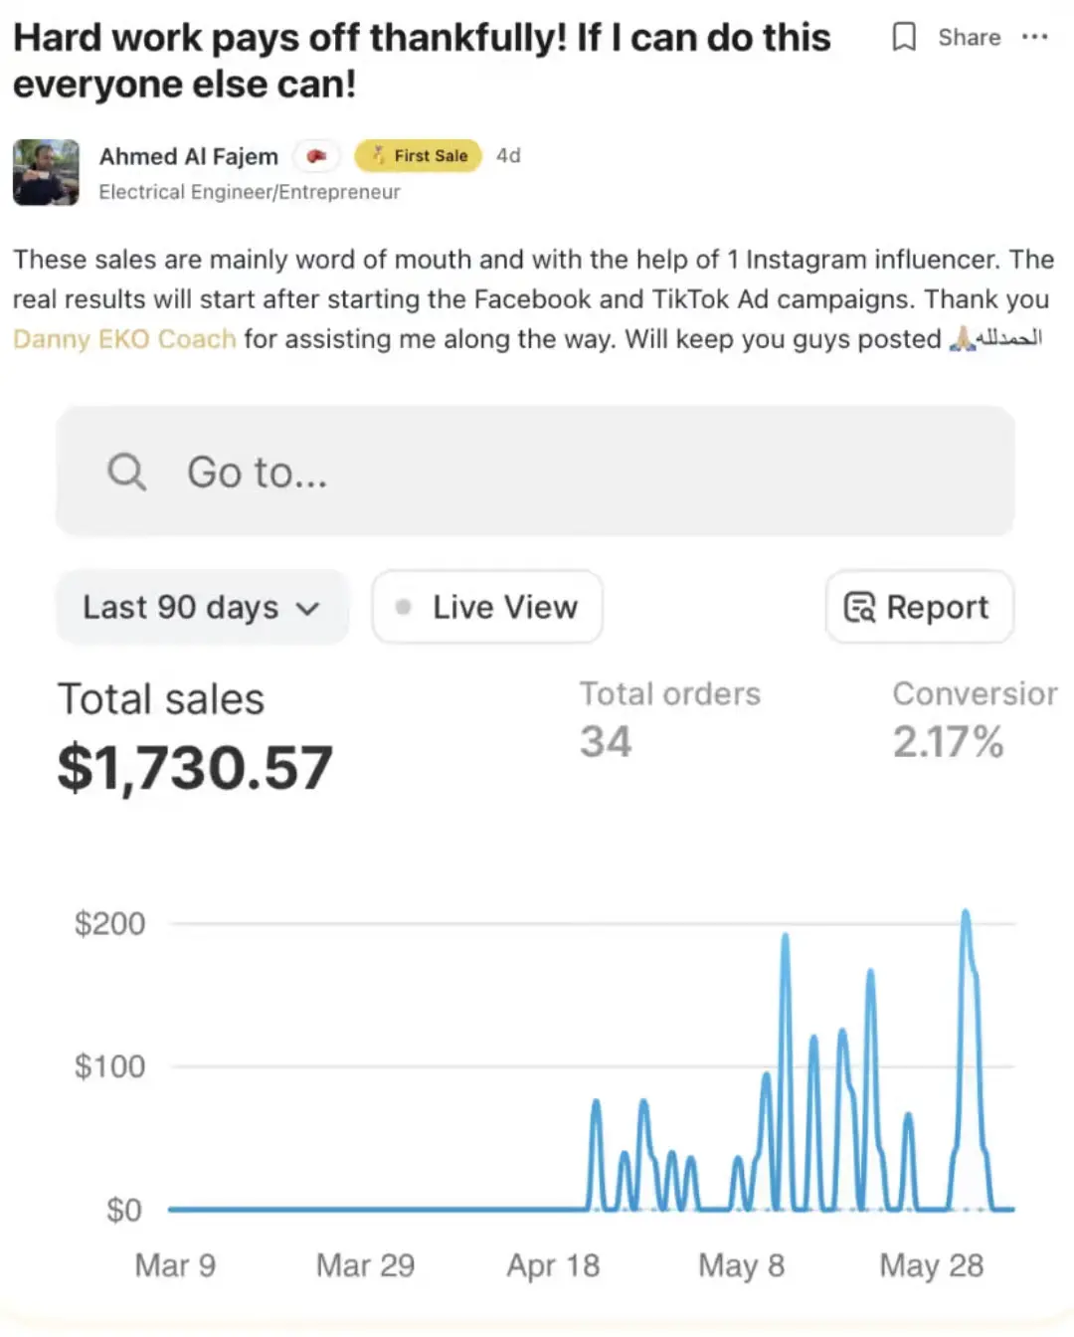The height and width of the screenshot is (1337, 1074).
Task: Click the magnifier search icon
Action: [126, 472]
